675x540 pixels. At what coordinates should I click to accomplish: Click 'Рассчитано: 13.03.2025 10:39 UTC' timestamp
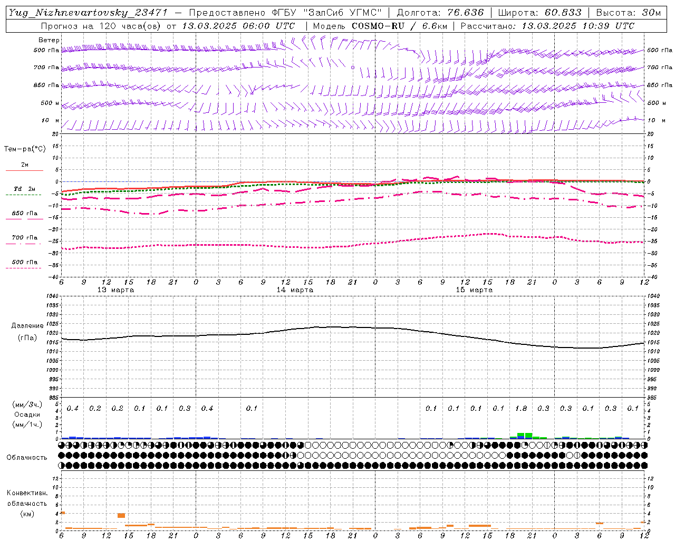547,26
